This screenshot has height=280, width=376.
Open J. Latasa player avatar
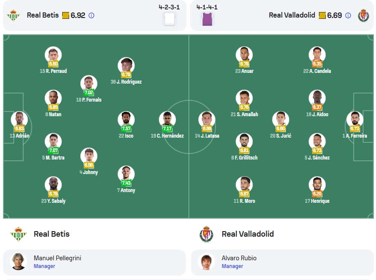207,120
